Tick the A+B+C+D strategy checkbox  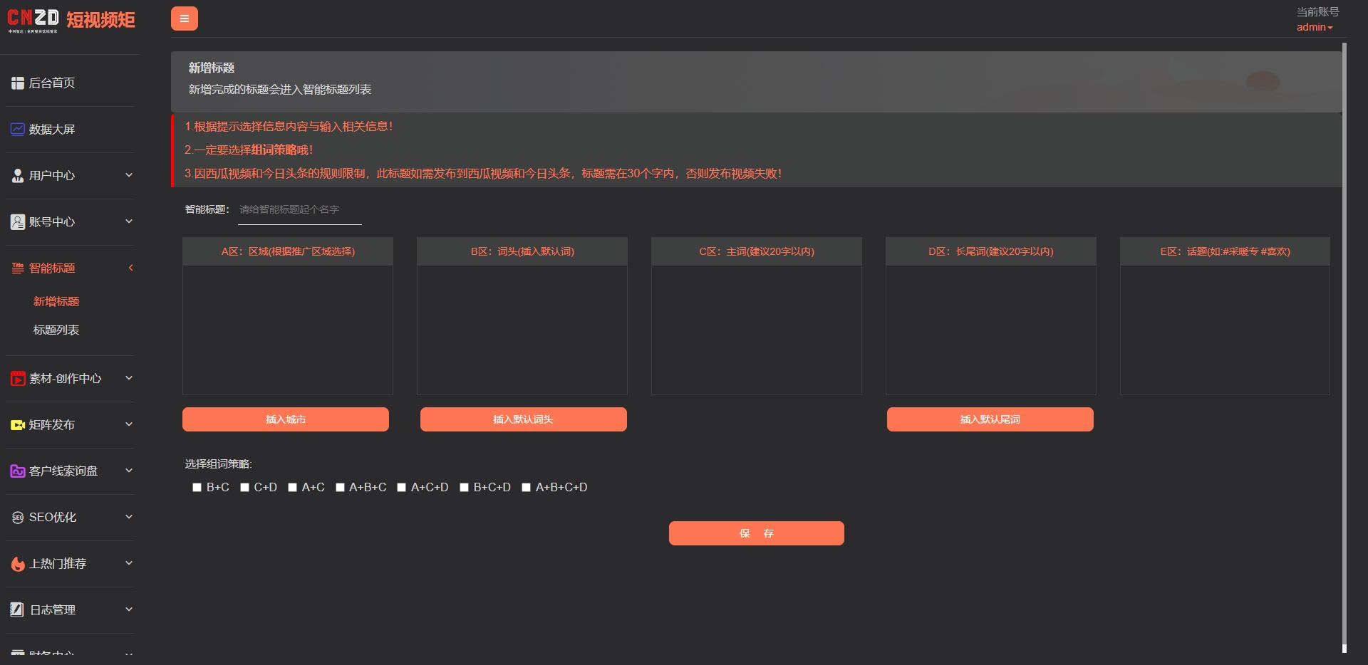click(x=526, y=488)
